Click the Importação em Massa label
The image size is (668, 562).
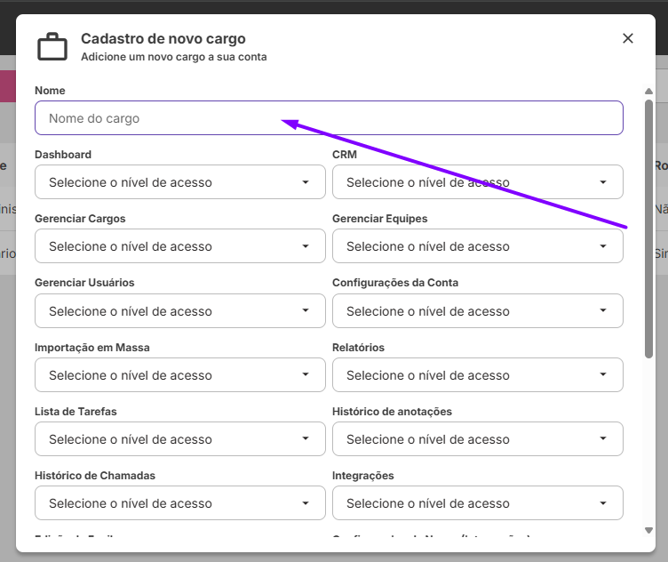(x=92, y=348)
